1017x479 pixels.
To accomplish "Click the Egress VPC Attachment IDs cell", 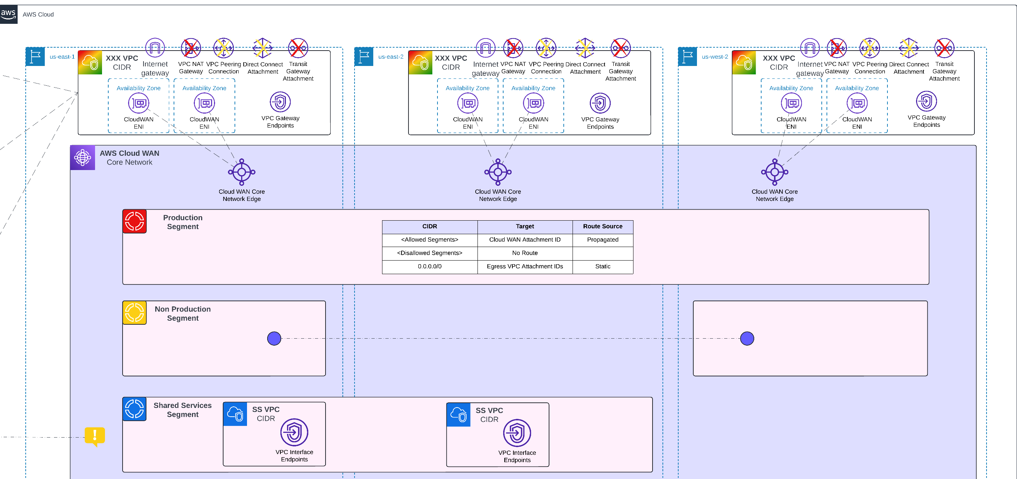I will [525, 266].
